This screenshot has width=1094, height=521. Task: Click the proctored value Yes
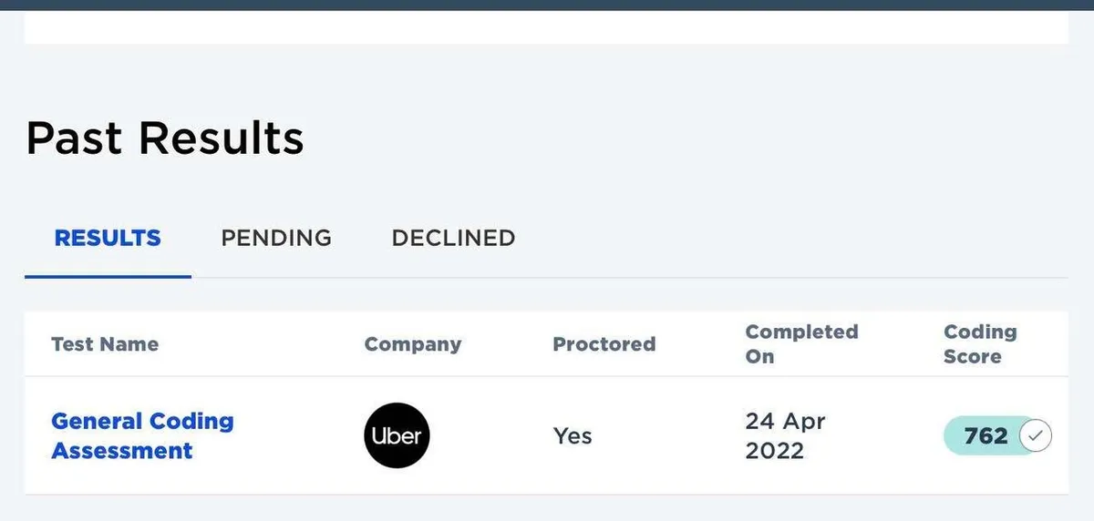573,436
